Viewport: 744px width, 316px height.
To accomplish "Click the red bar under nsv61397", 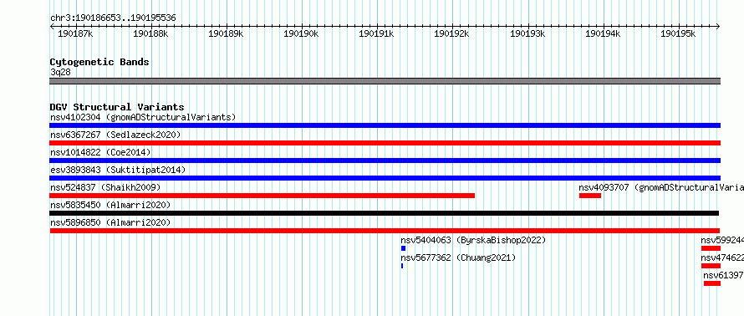I will [x=712, y=283].
